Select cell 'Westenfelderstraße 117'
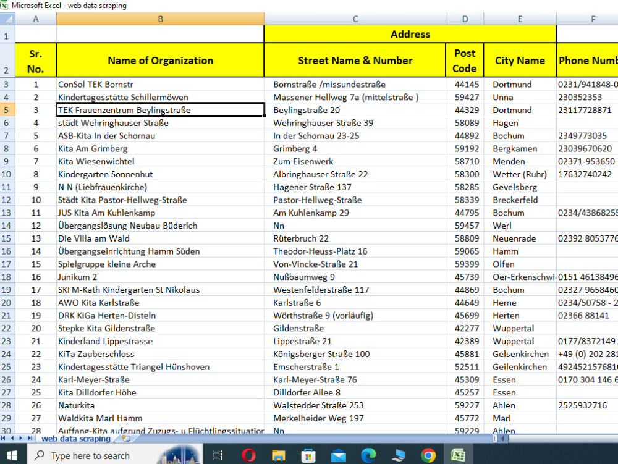This screenshot has height=464, width=618. [355, 290]
